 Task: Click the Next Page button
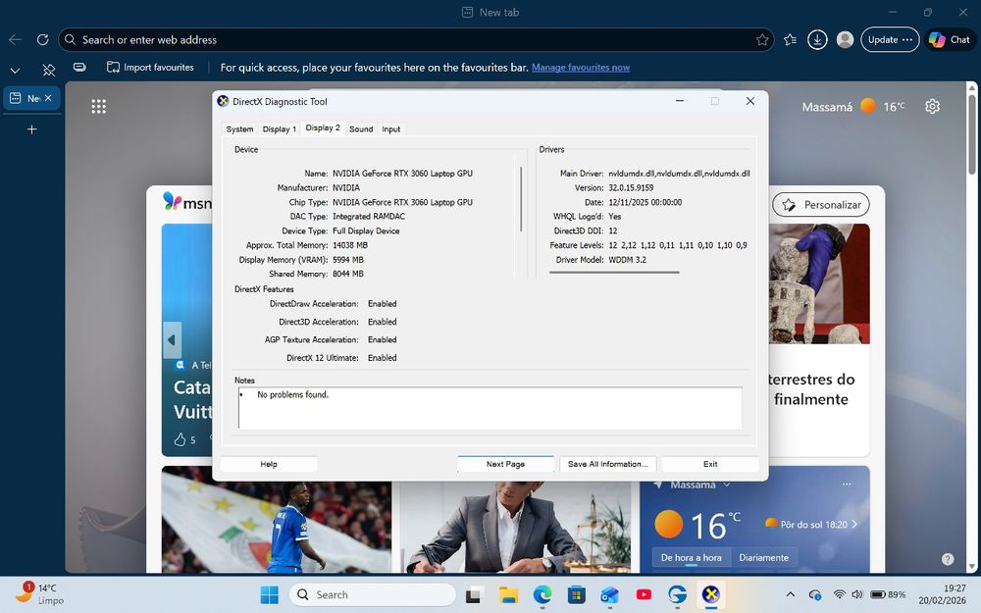[x=505, y=464]
